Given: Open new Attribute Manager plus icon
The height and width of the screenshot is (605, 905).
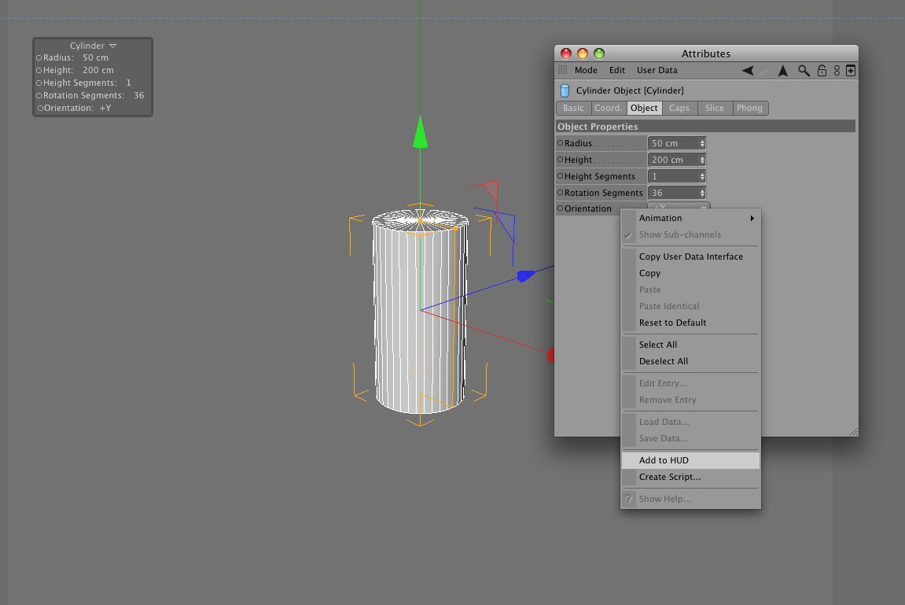Looking at the screenshot, I should pyautogui.click(x=851, y=71).
